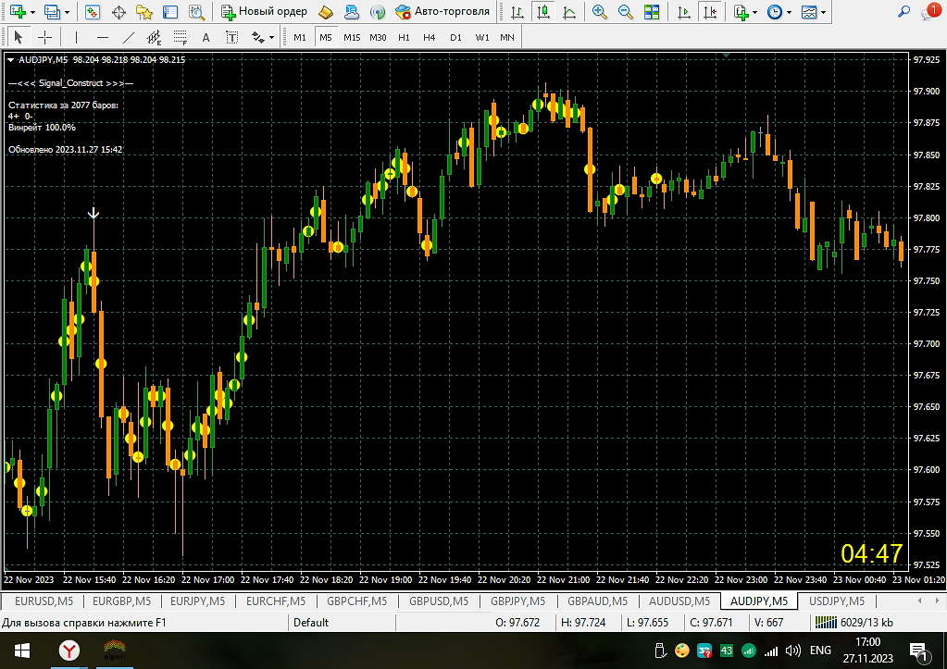This screenshot has width=947, height=669.
Task: Switch chart to line chart mode
Action: coord(569,11)
